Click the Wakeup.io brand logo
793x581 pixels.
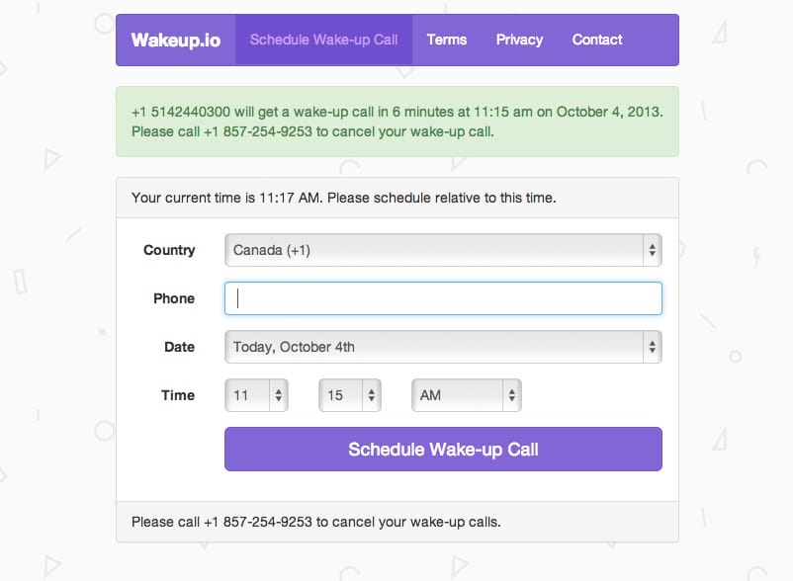coord(175,40)
